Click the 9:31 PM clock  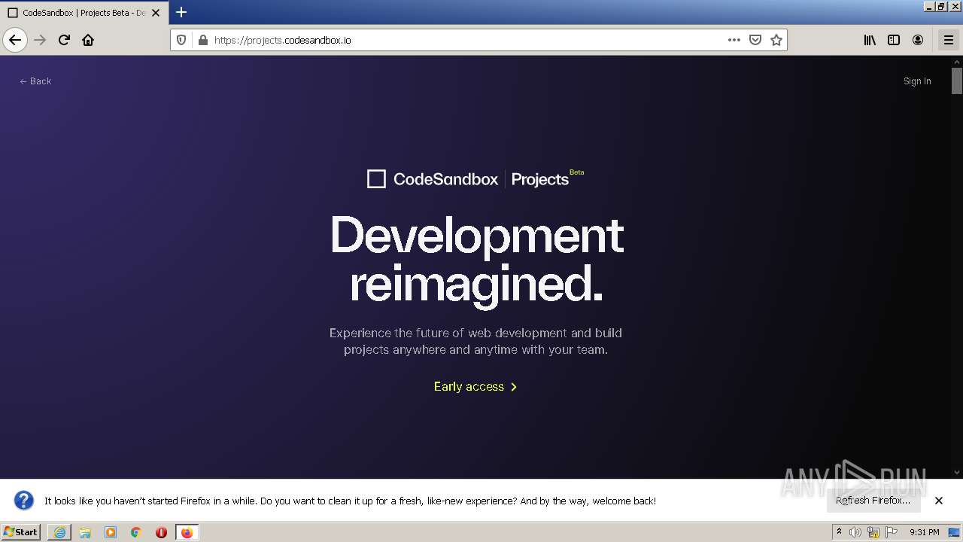pyautogui.click(x=925, y=532)
